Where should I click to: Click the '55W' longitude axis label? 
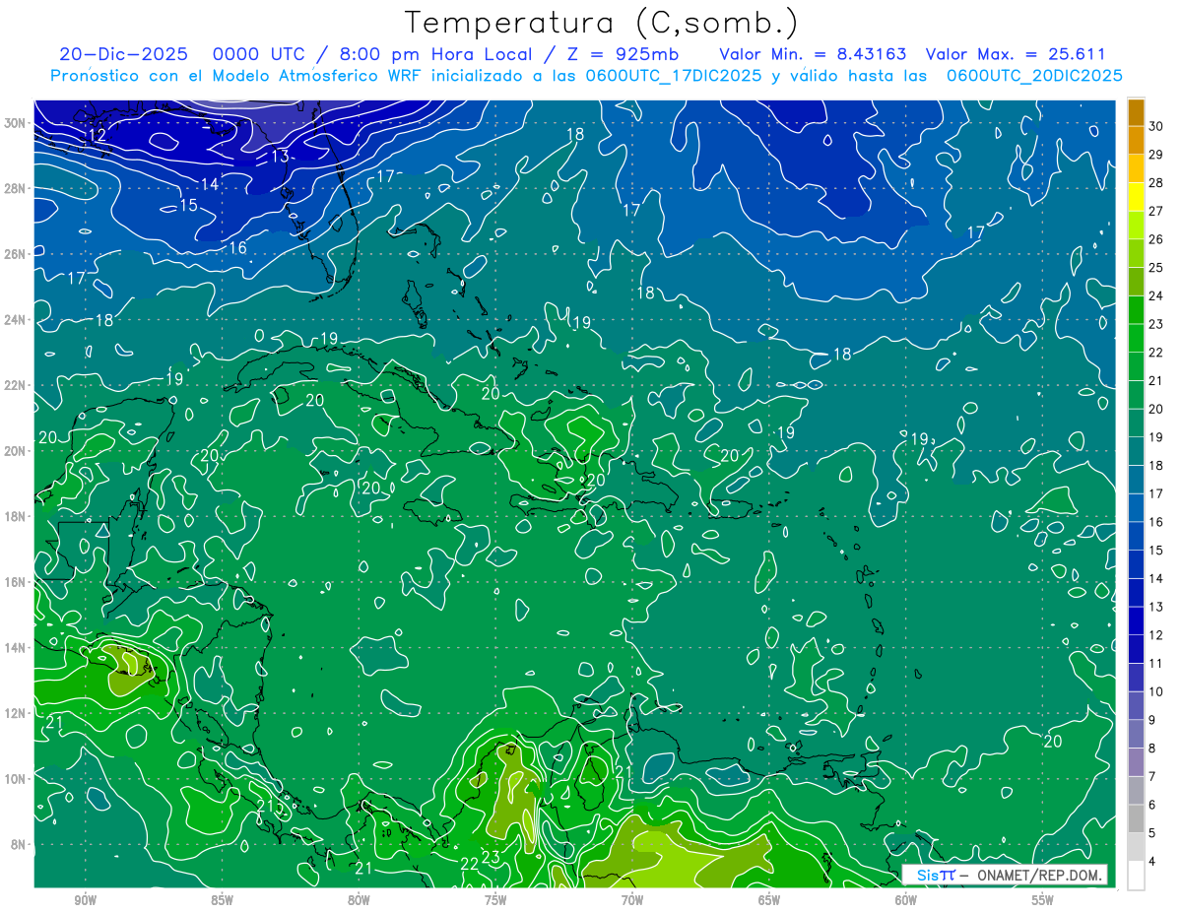click(x=1043, y=900)
